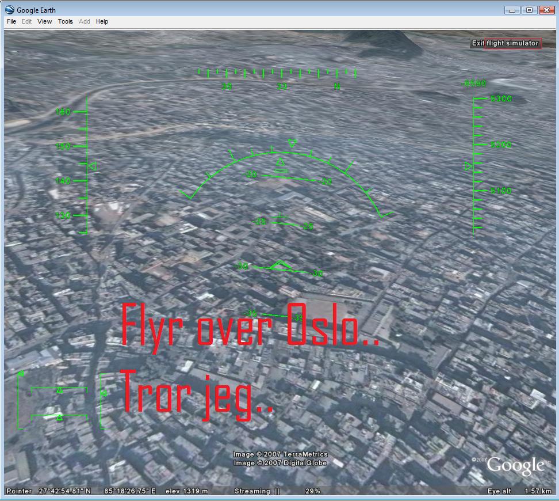This screenshot has width=559, height=501.
Task: Click the altitude indicator arrow on right scale
Action: point(469,166)
